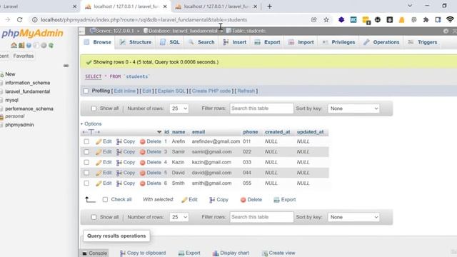Switch to the Structure tab

(x=136, y=42)
